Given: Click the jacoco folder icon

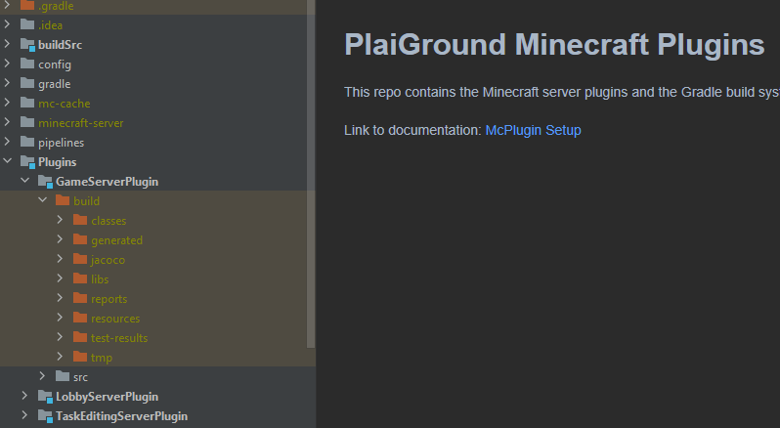Looking at the screenshot, I should pos(80,259).
